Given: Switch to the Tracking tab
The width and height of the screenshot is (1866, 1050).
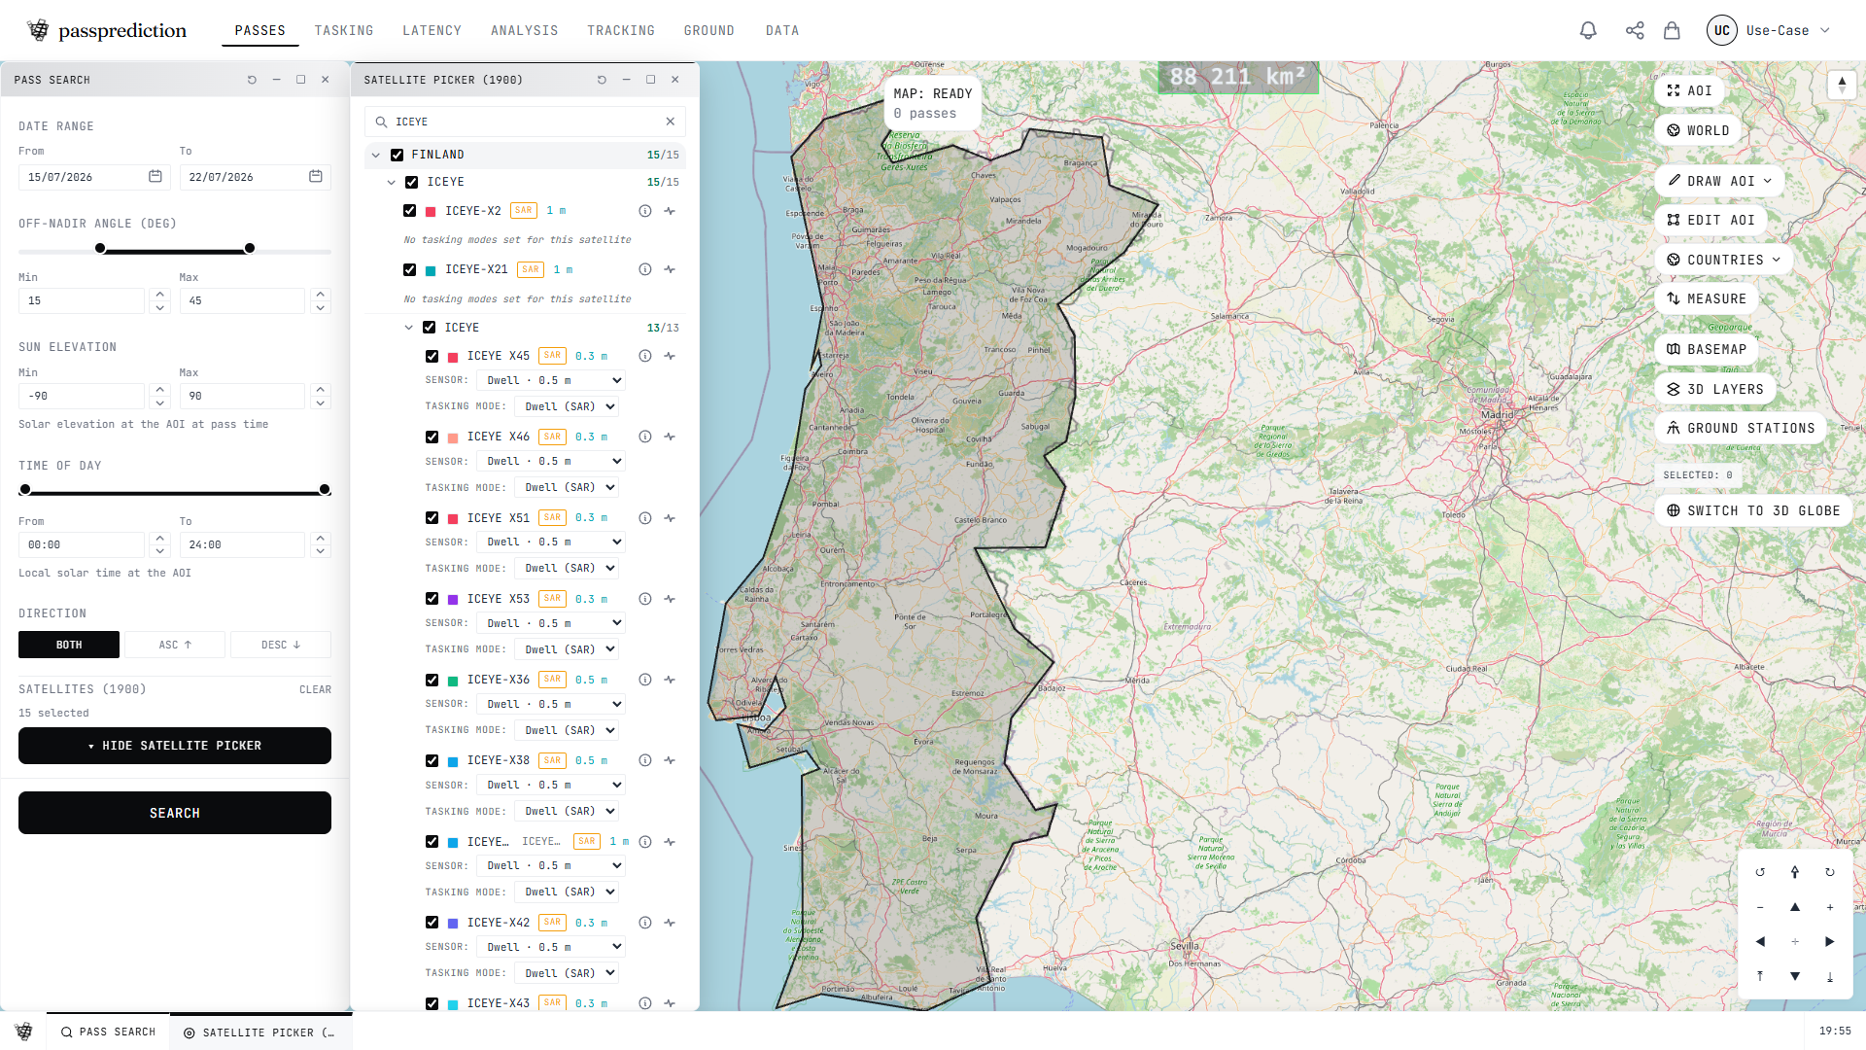Looking at the screenshot, I should (621, 30).
